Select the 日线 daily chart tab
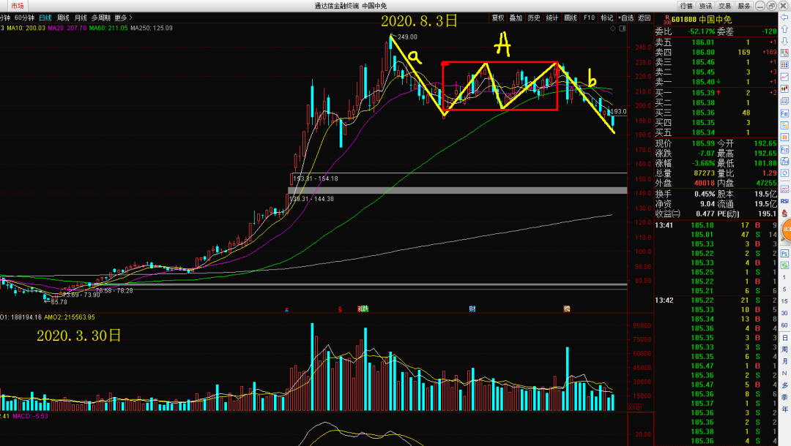This screenshot has height=446, width=791. [45, 18]
